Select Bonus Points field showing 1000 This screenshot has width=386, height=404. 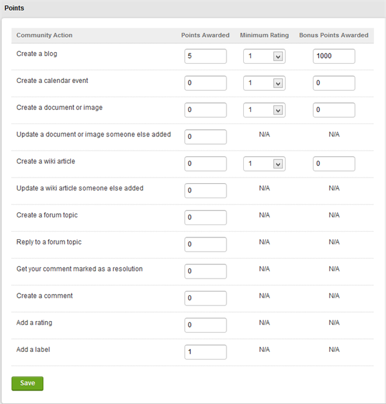[x=334, y=56]
